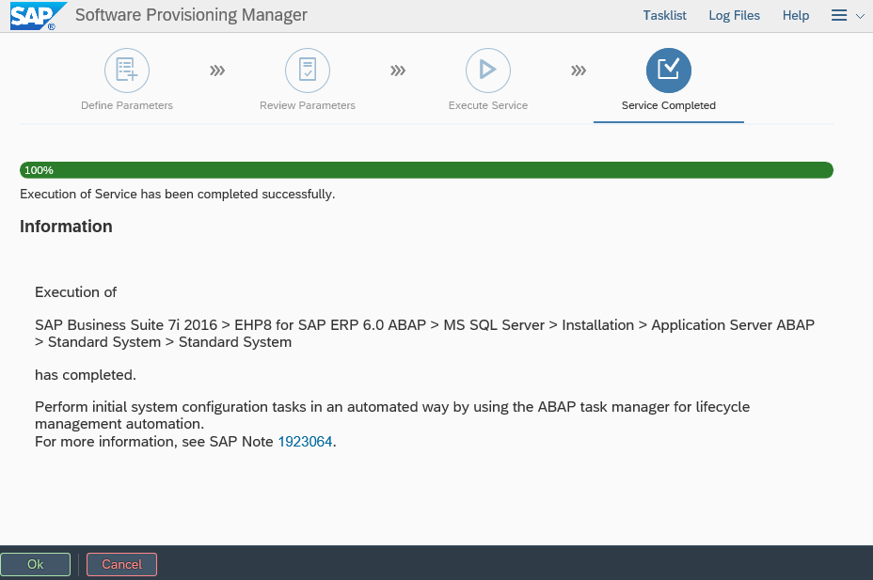Click the Information section heading
The image size is (873, 580).
66,226
